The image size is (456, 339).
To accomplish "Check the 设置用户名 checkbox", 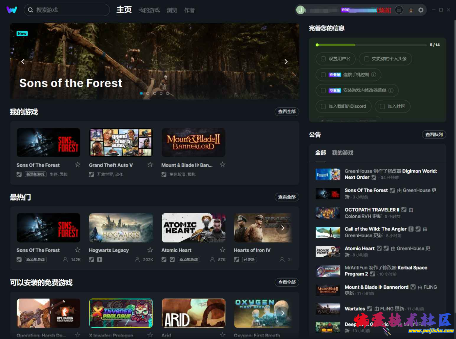I will click(323, 59).
